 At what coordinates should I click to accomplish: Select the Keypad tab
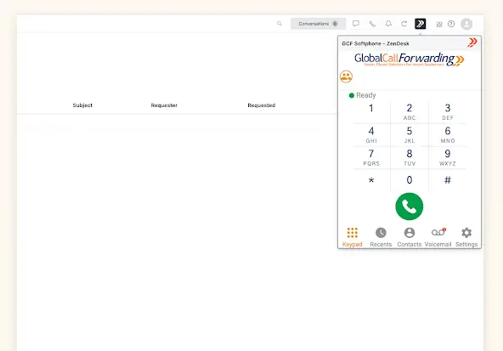(x=353, y=237)
